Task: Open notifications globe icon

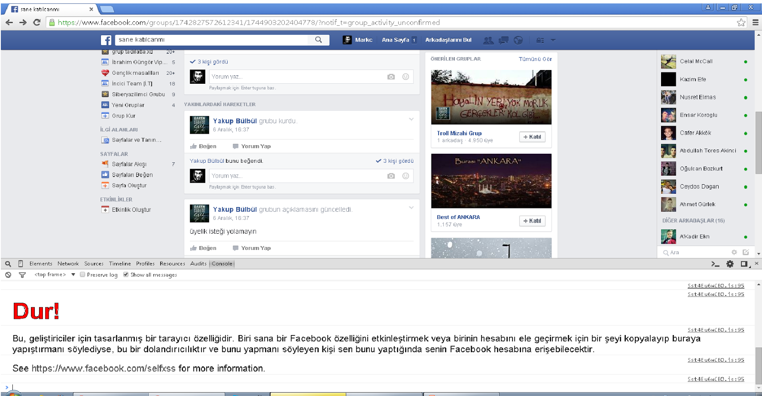Action: pyautogui.click(x=519, y=40)
